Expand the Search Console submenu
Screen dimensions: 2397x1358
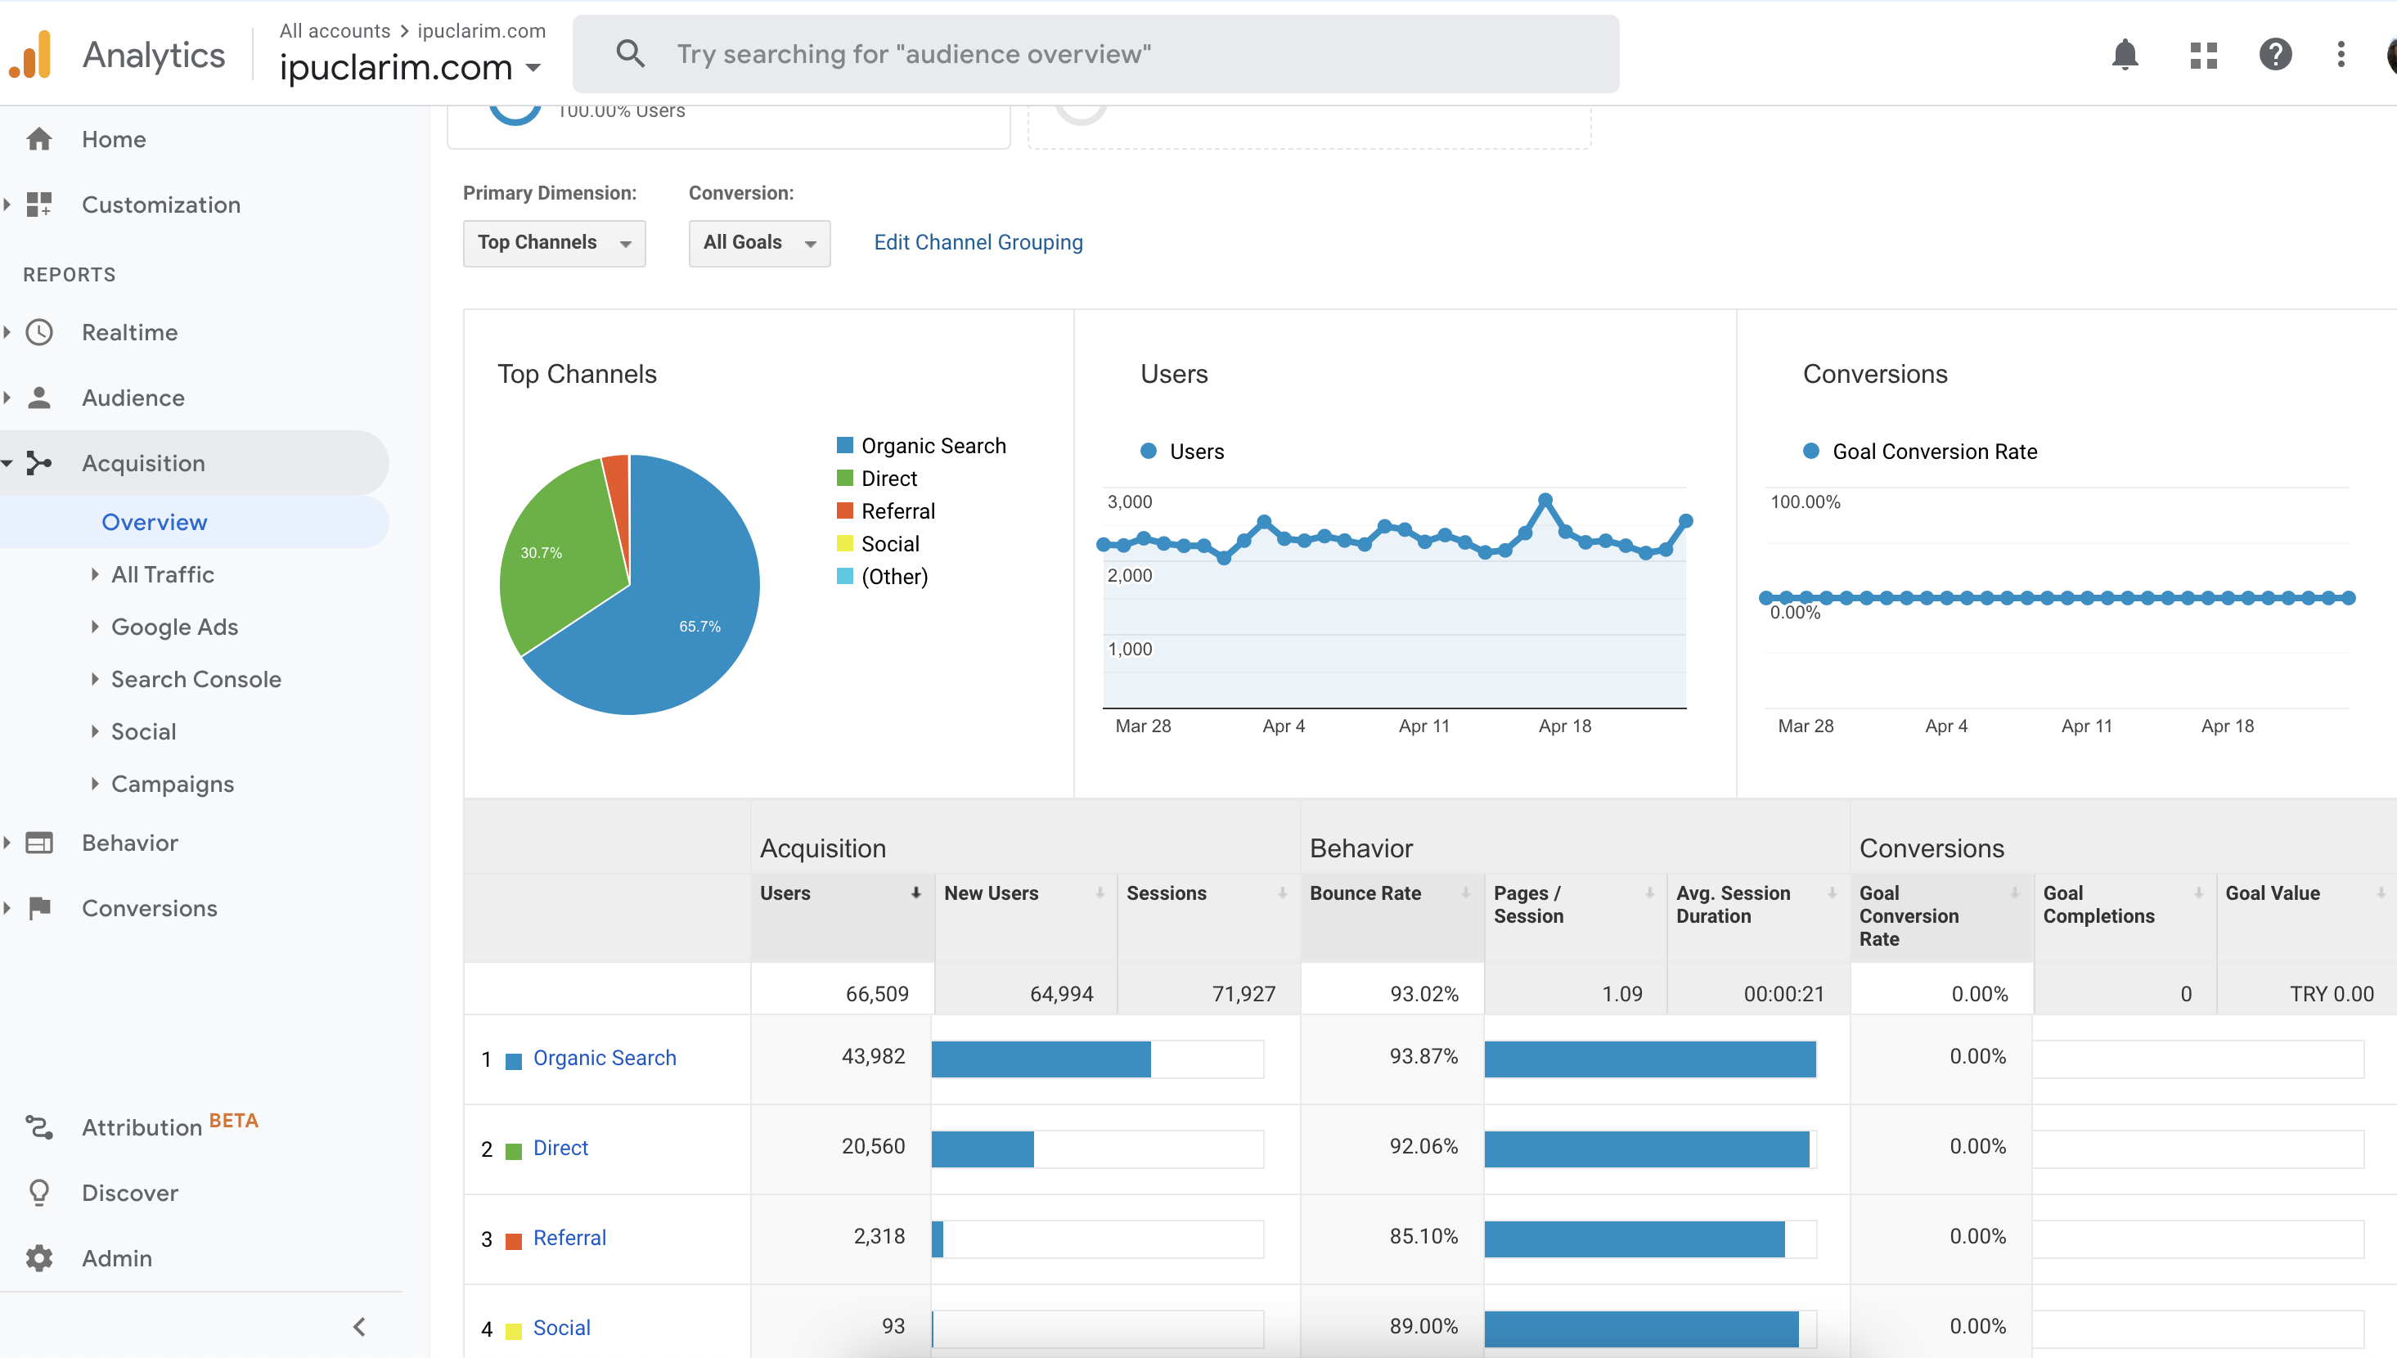(95, 679)
